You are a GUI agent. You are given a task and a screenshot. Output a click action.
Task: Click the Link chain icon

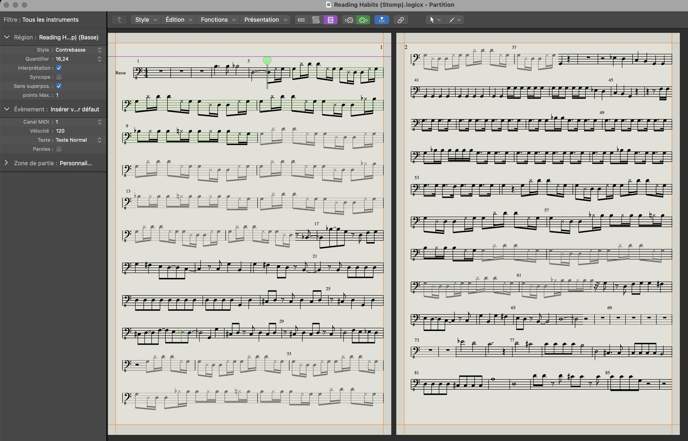tap(401, 20)
